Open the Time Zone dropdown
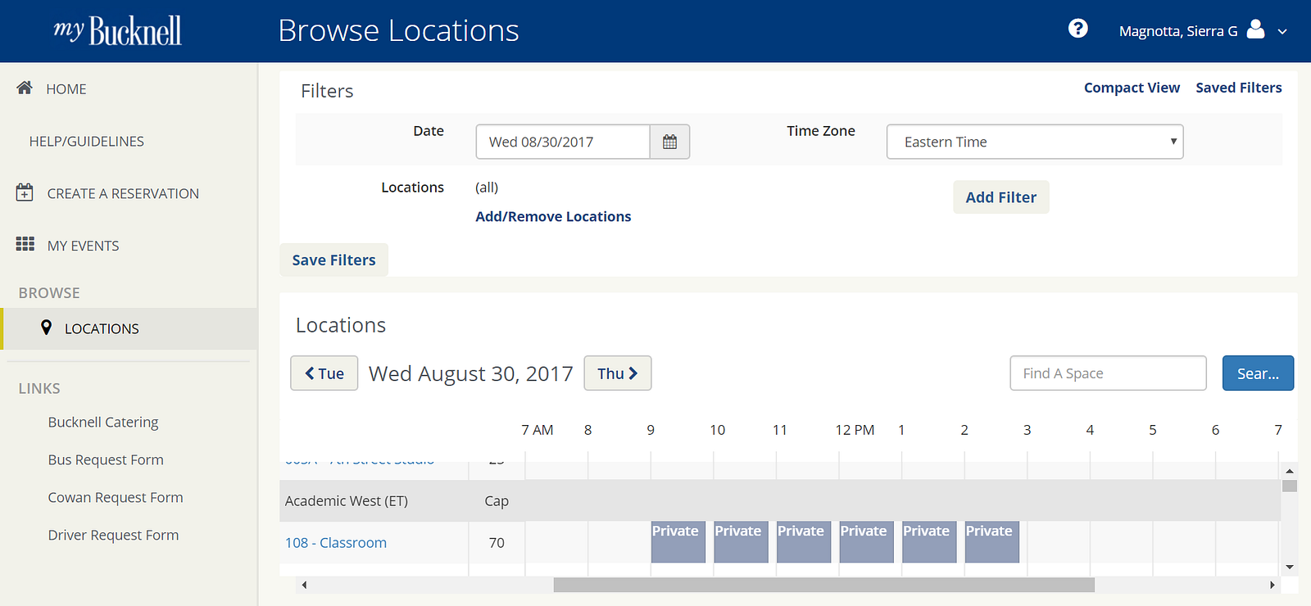The width and height of the screenshot is (1311, 606). point(1035,142)
